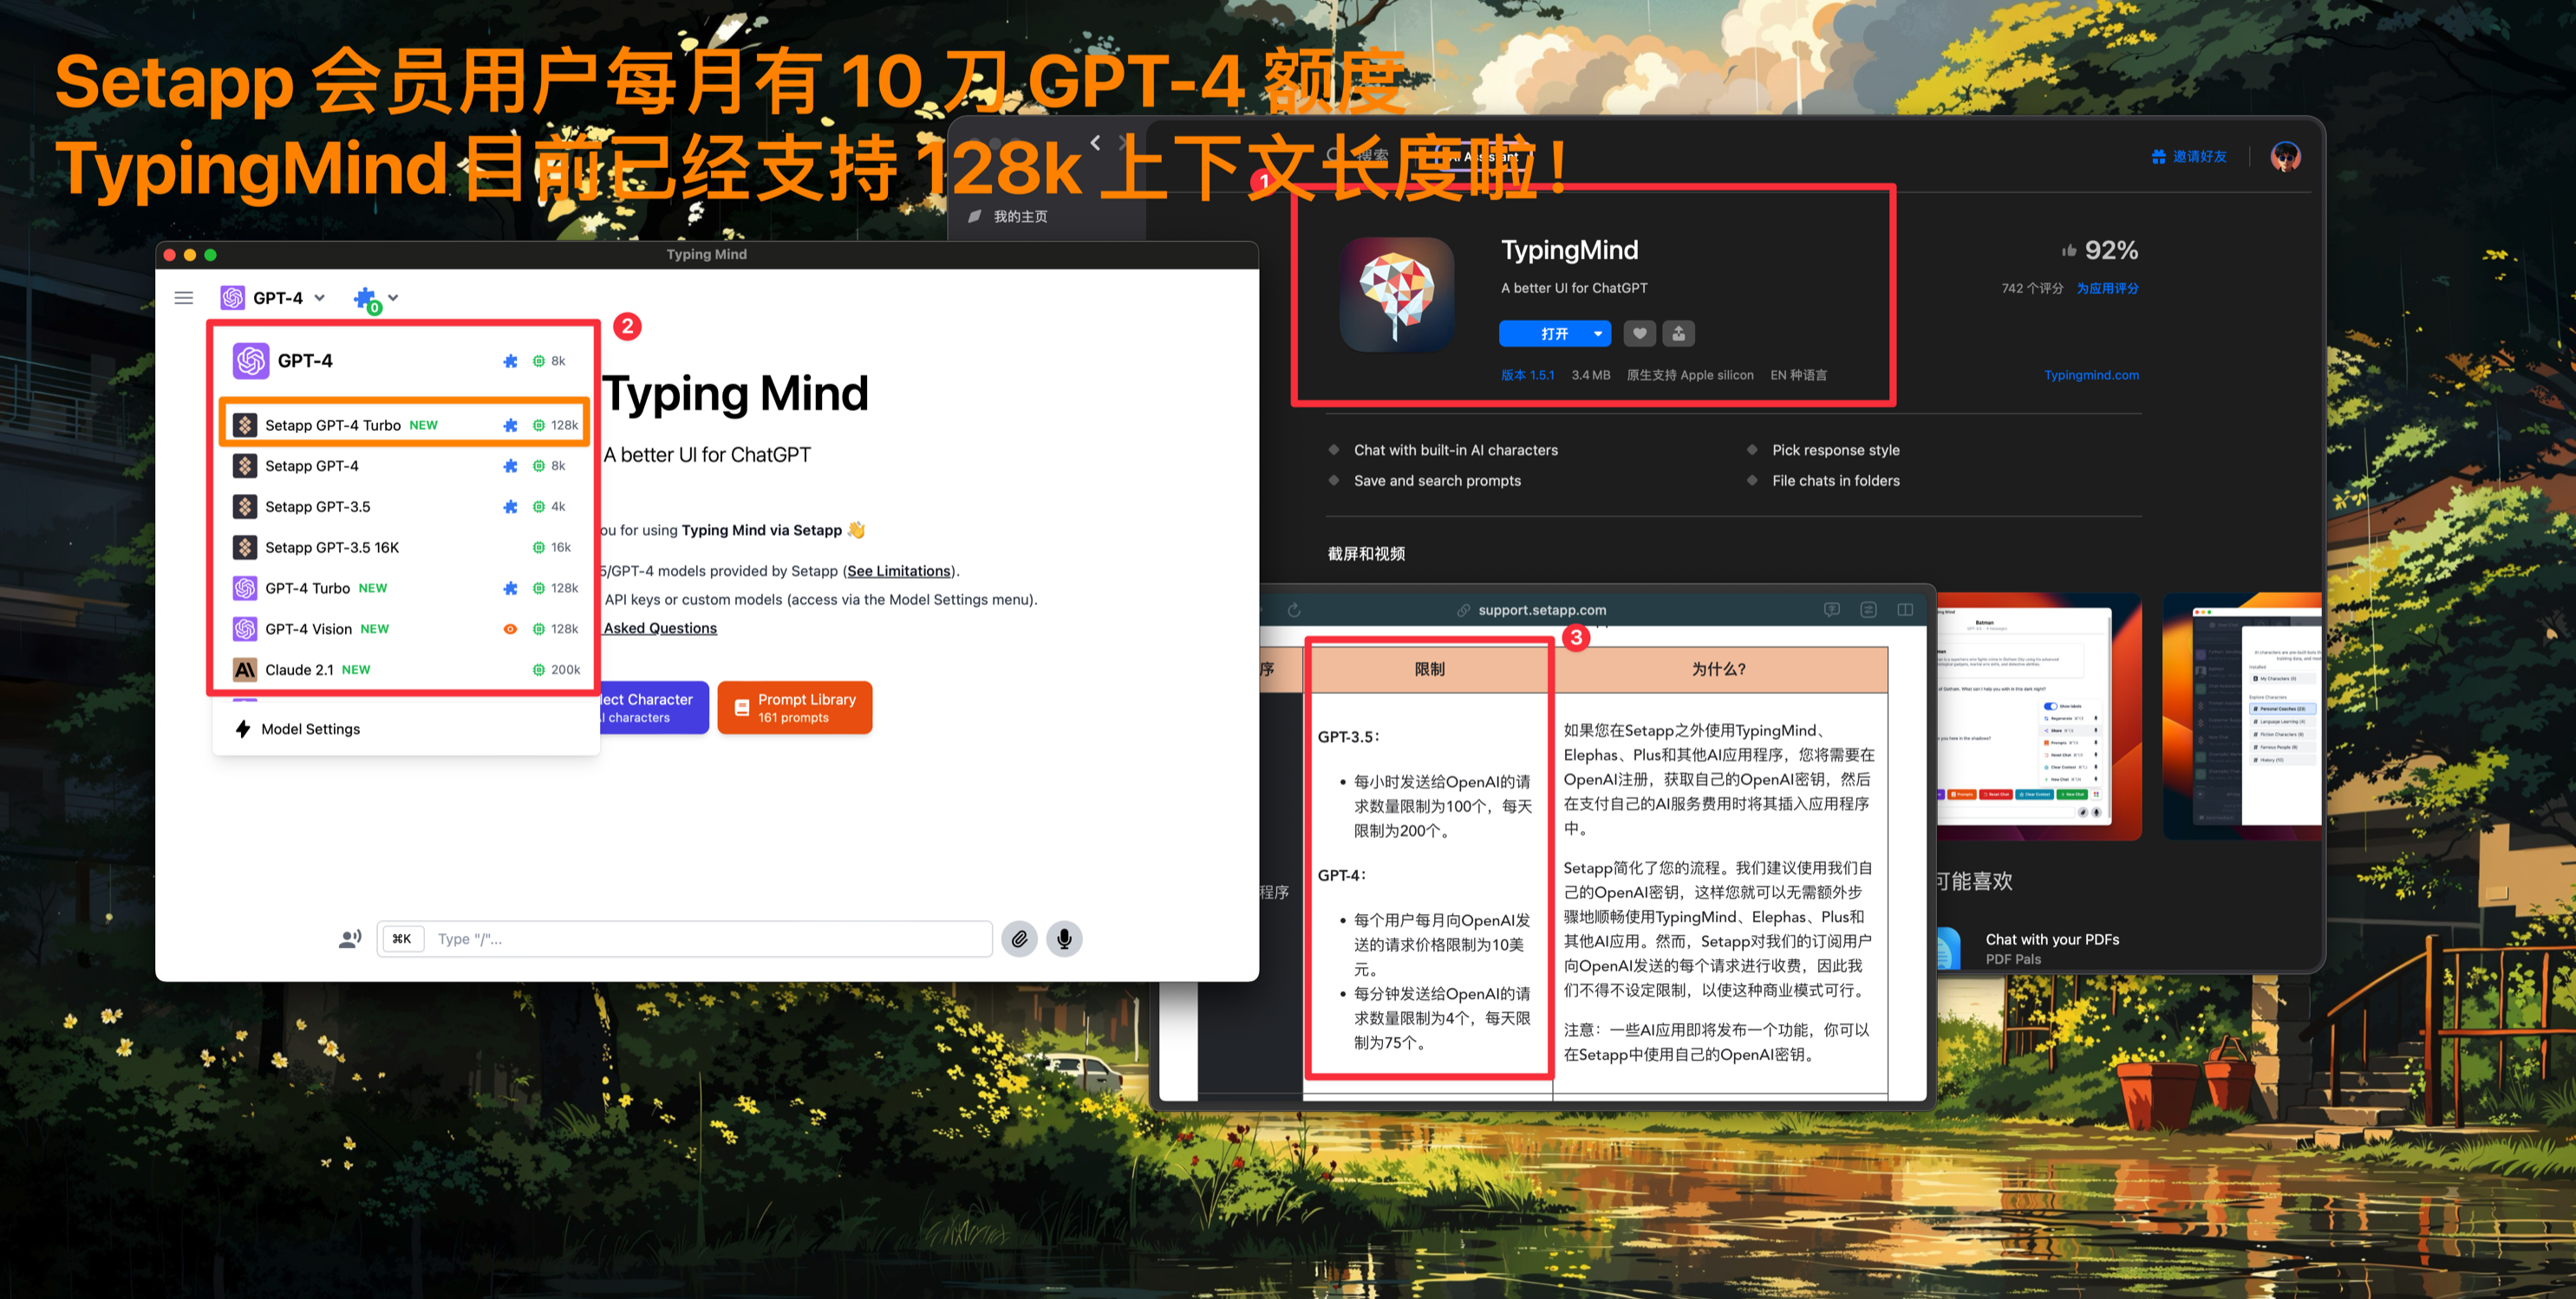The height and width of the screenshot is (1299, 2576).
Task: Open the Batman chat screenshot thumbnail
Action: 2038,716
